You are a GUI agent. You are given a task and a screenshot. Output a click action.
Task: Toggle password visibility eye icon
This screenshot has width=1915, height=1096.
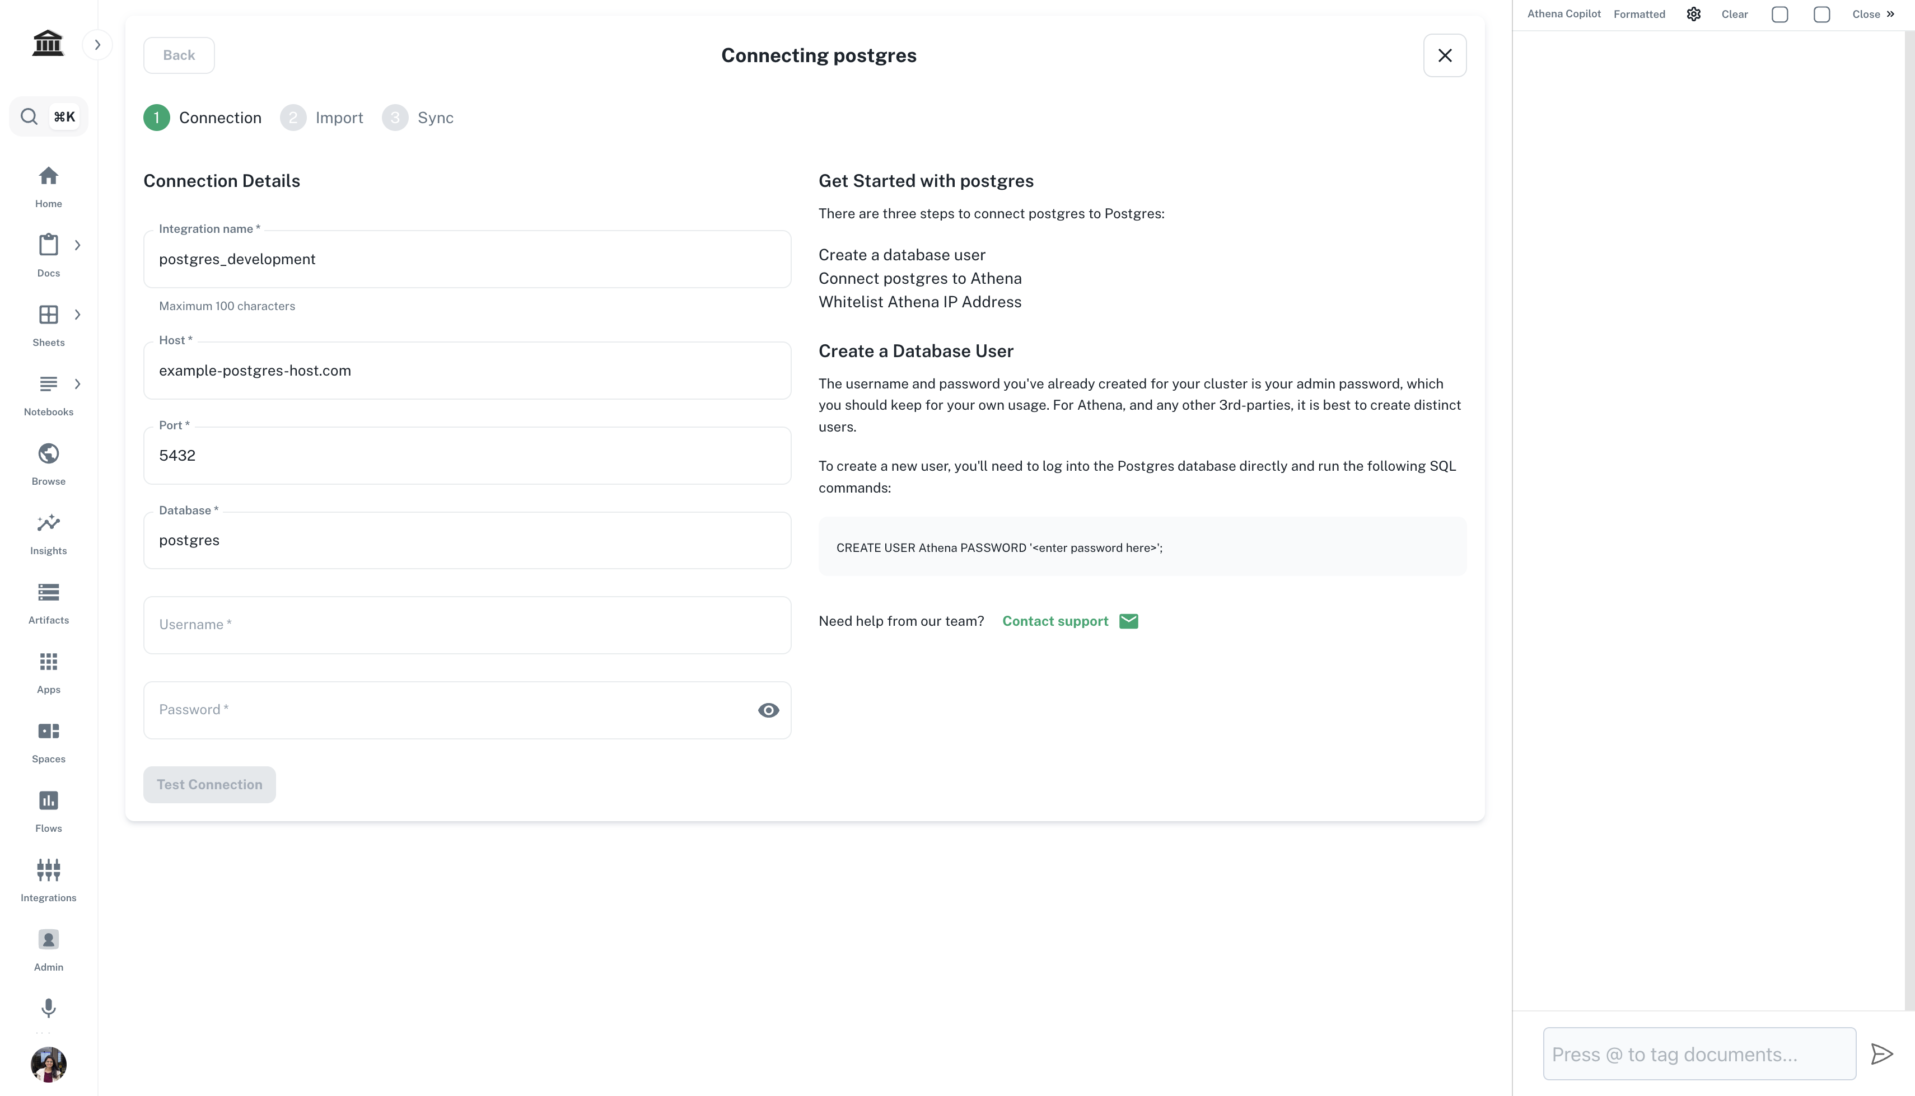tap(768, 710)
